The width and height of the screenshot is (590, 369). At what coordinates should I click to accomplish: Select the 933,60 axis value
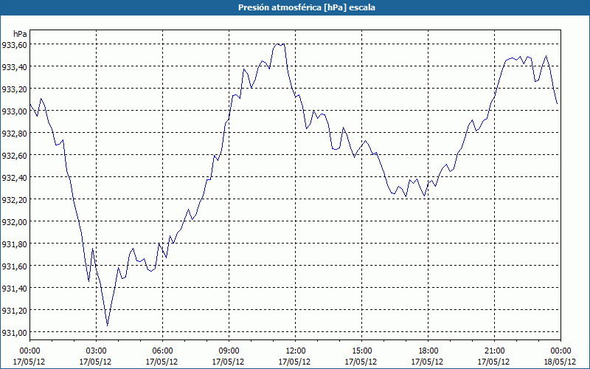tap(14, 45)
